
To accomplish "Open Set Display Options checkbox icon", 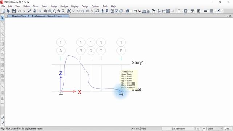I will coord(116,11).
